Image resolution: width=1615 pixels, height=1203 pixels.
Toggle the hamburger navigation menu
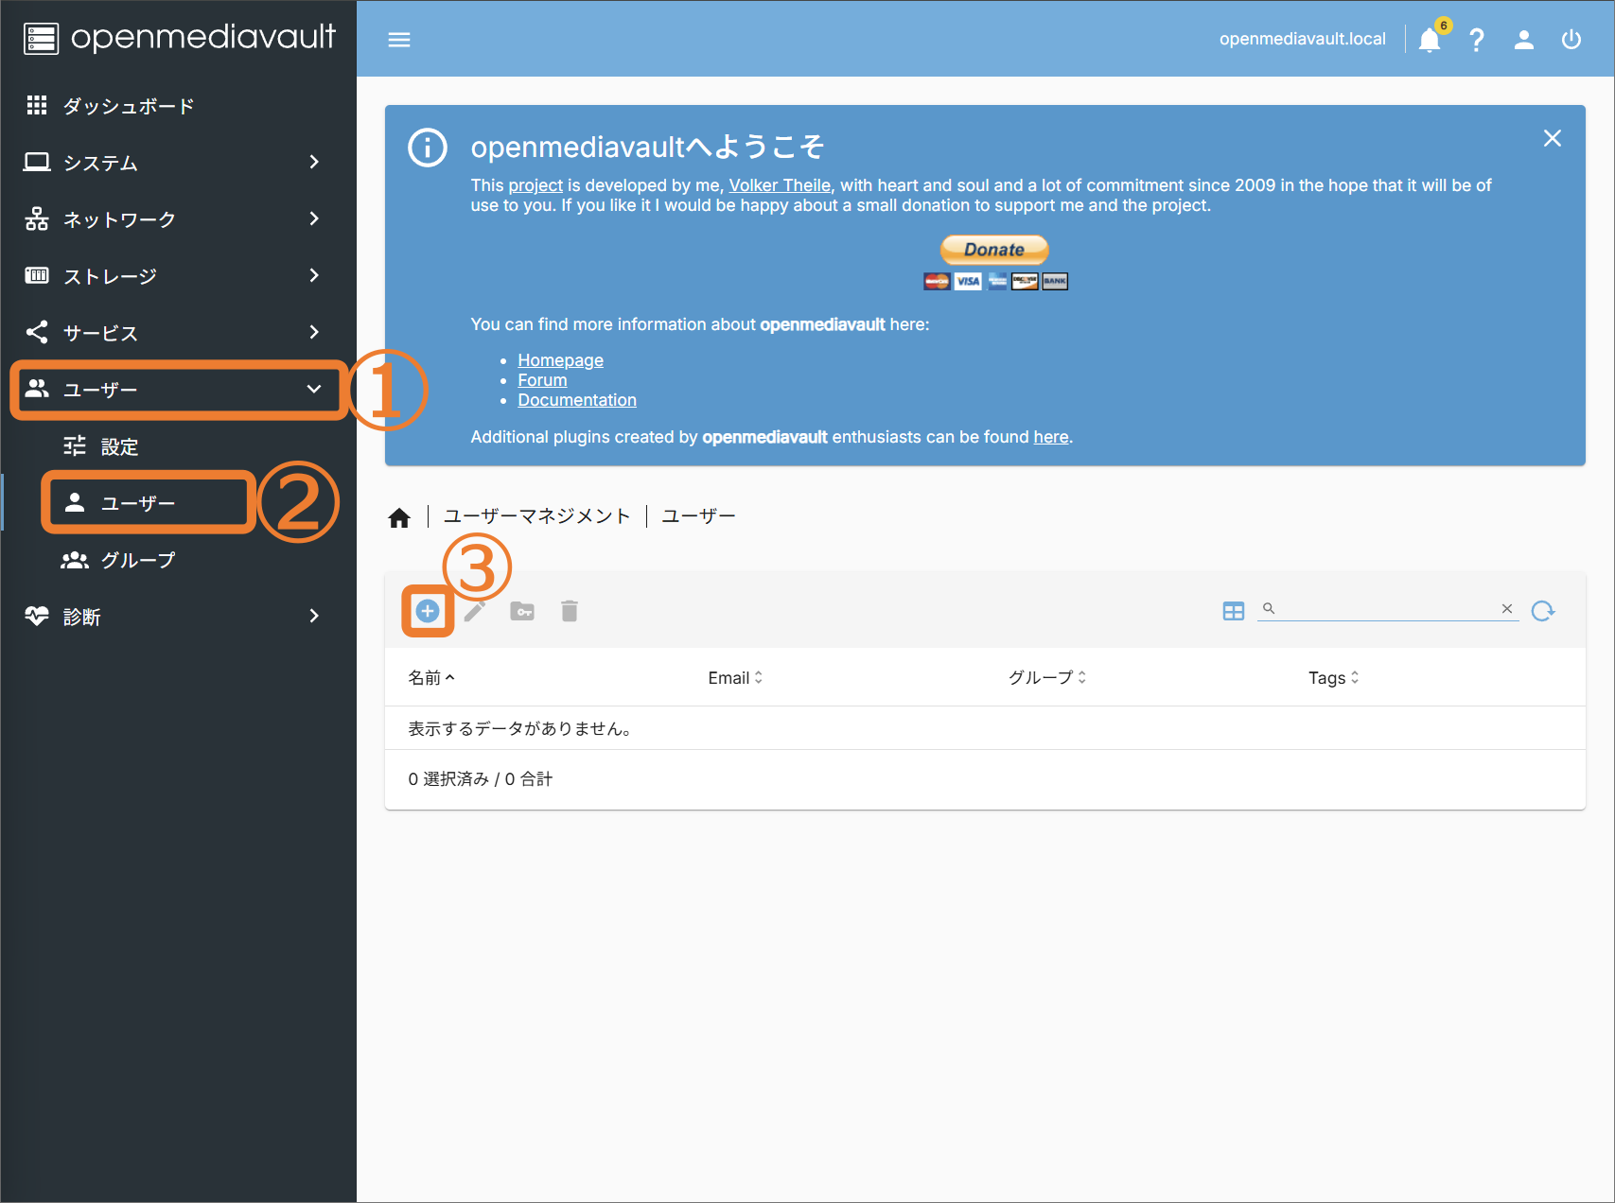(x=399, y=40)
